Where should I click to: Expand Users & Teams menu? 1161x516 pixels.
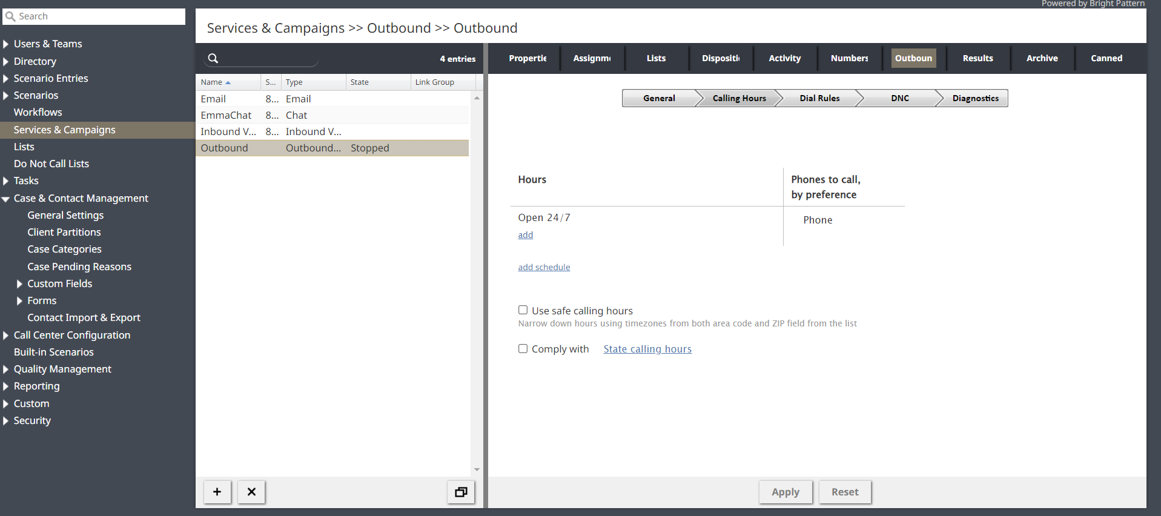pos(5,44)
